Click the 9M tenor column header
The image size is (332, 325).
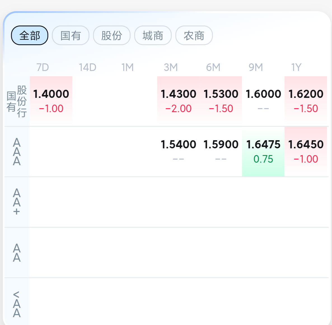pos(256,67)
